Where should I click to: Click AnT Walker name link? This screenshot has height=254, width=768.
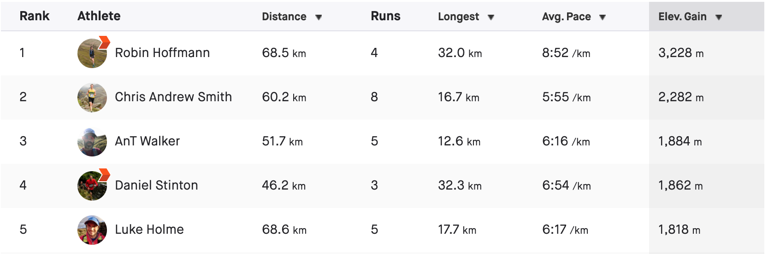pos(148,141)
